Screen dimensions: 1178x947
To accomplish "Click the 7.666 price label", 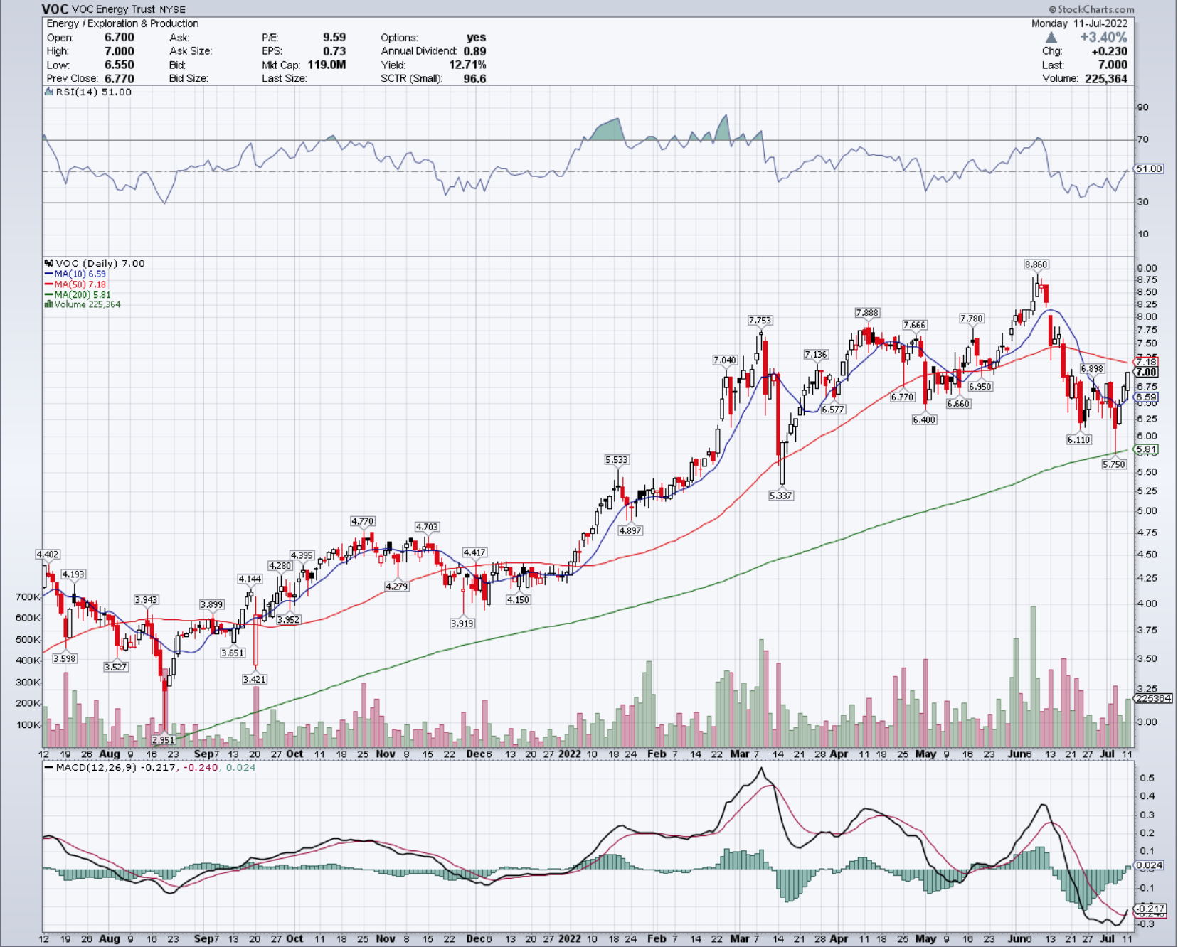I will tap(915, 325).
